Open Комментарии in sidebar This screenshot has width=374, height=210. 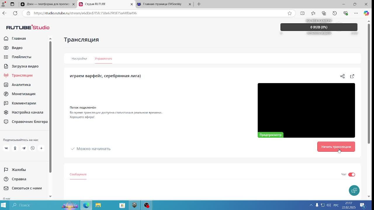coord(24,103)
